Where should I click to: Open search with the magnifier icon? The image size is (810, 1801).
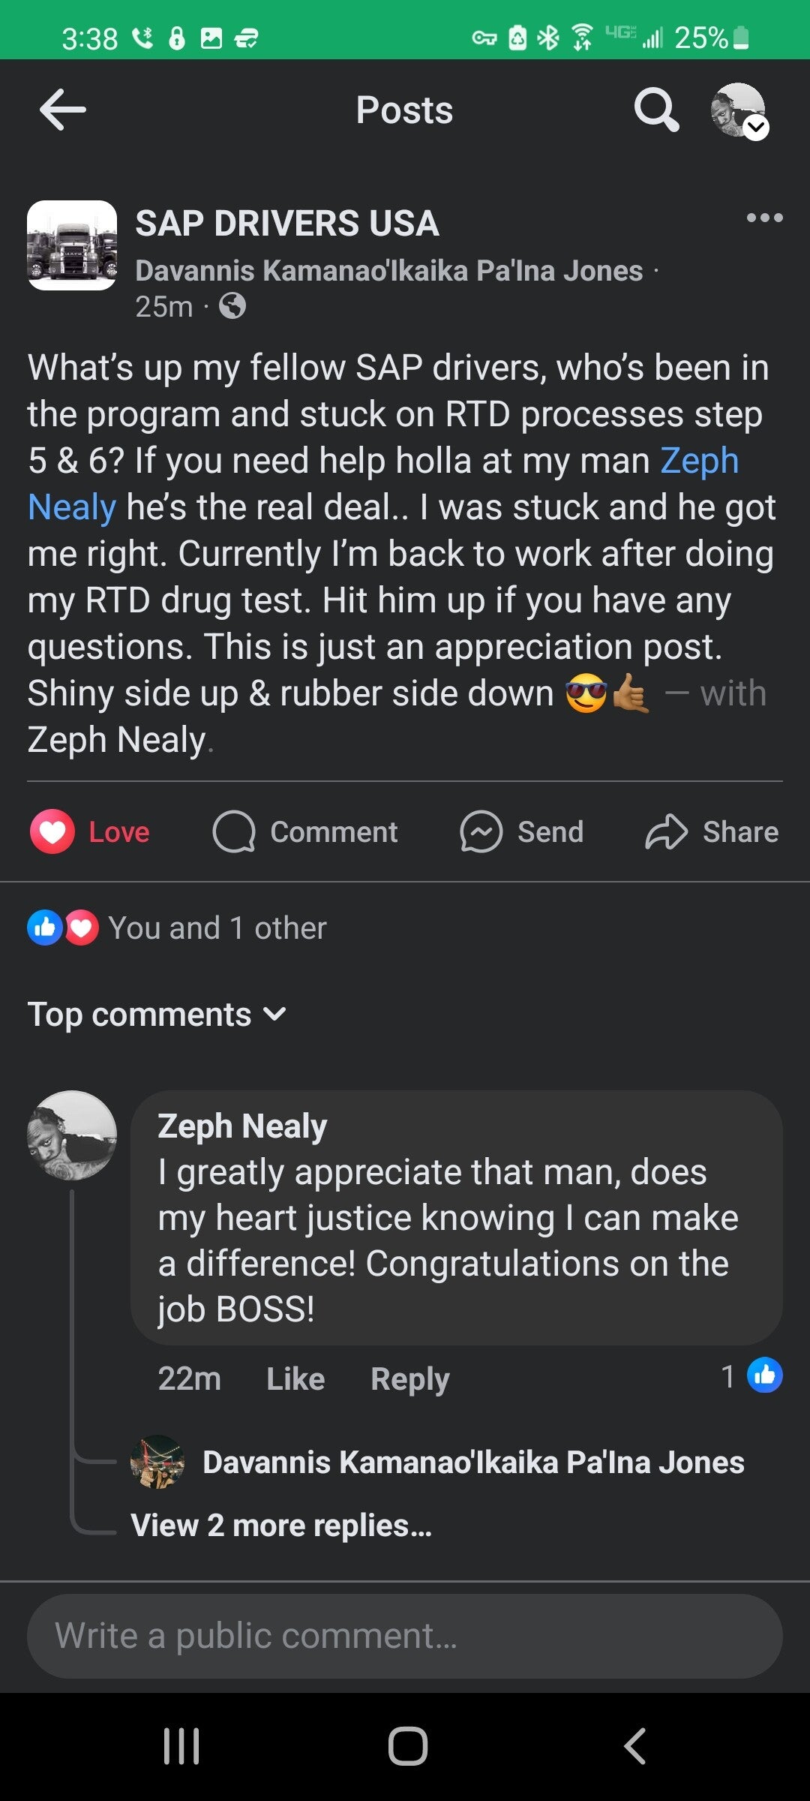pos(656,110)
